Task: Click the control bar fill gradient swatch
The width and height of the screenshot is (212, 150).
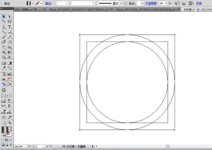Action: 28,3
